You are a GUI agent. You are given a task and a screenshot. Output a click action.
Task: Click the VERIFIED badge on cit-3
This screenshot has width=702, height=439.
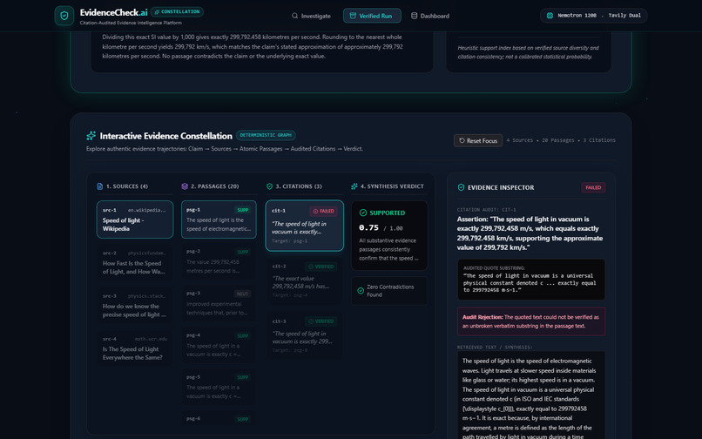pos(321,321)
